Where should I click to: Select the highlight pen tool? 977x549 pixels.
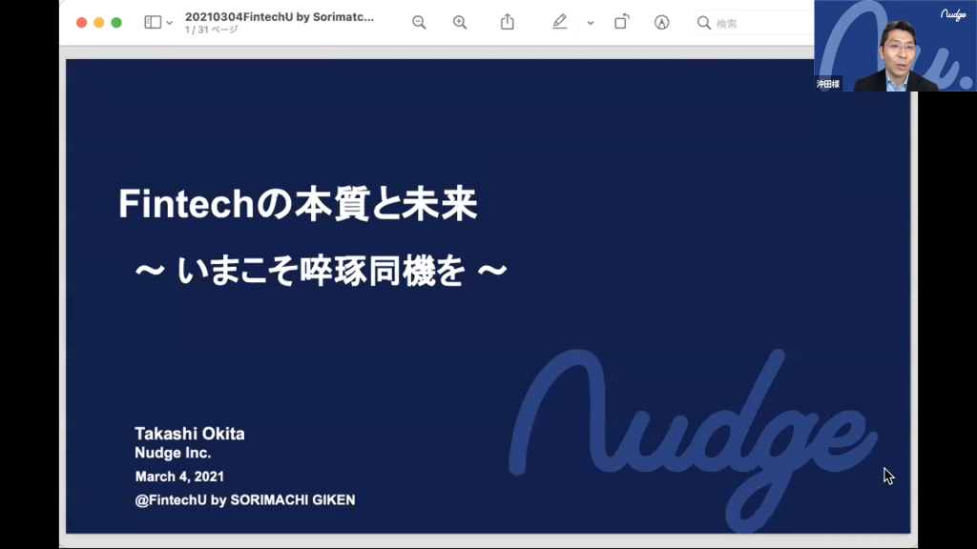coord(559,22)
